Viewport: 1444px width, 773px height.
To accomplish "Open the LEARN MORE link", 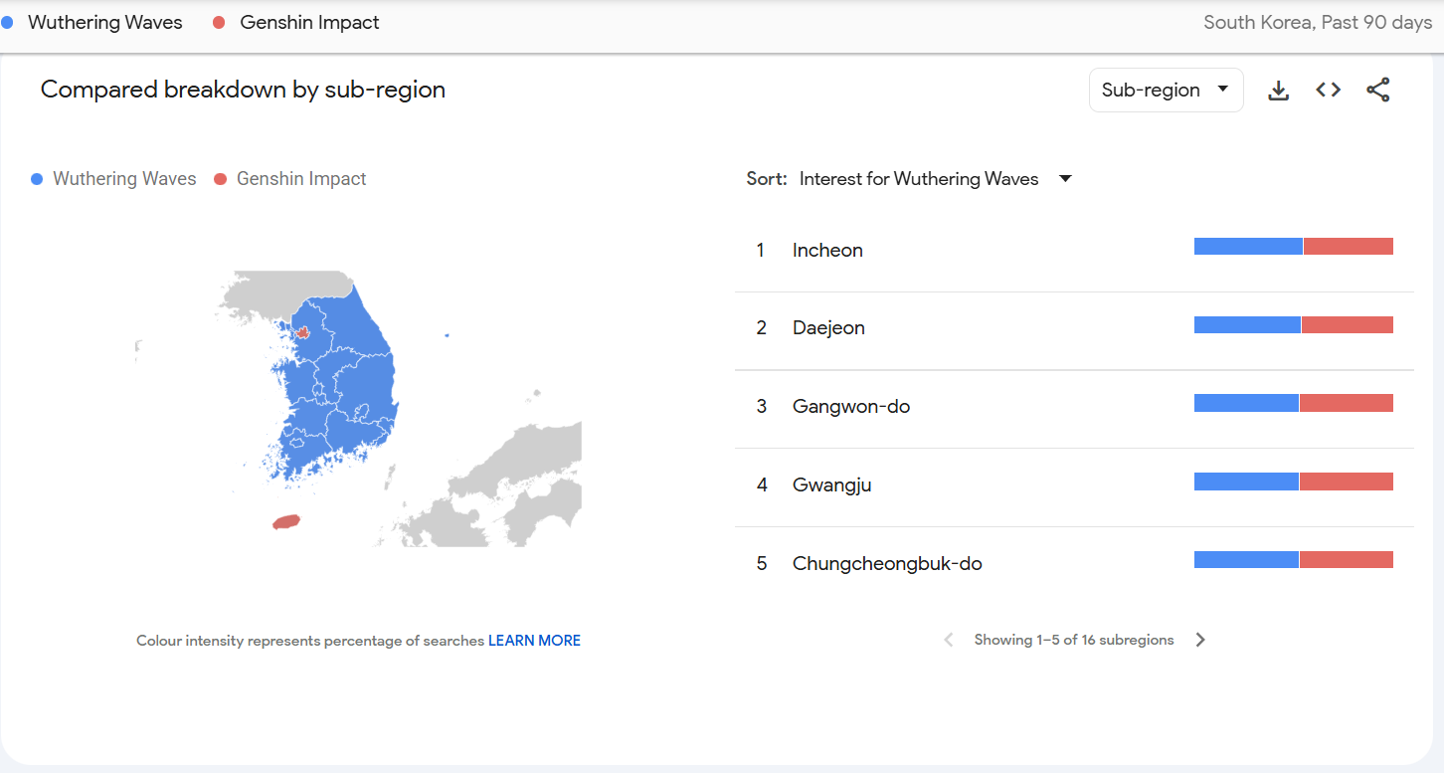I will 534,641.
